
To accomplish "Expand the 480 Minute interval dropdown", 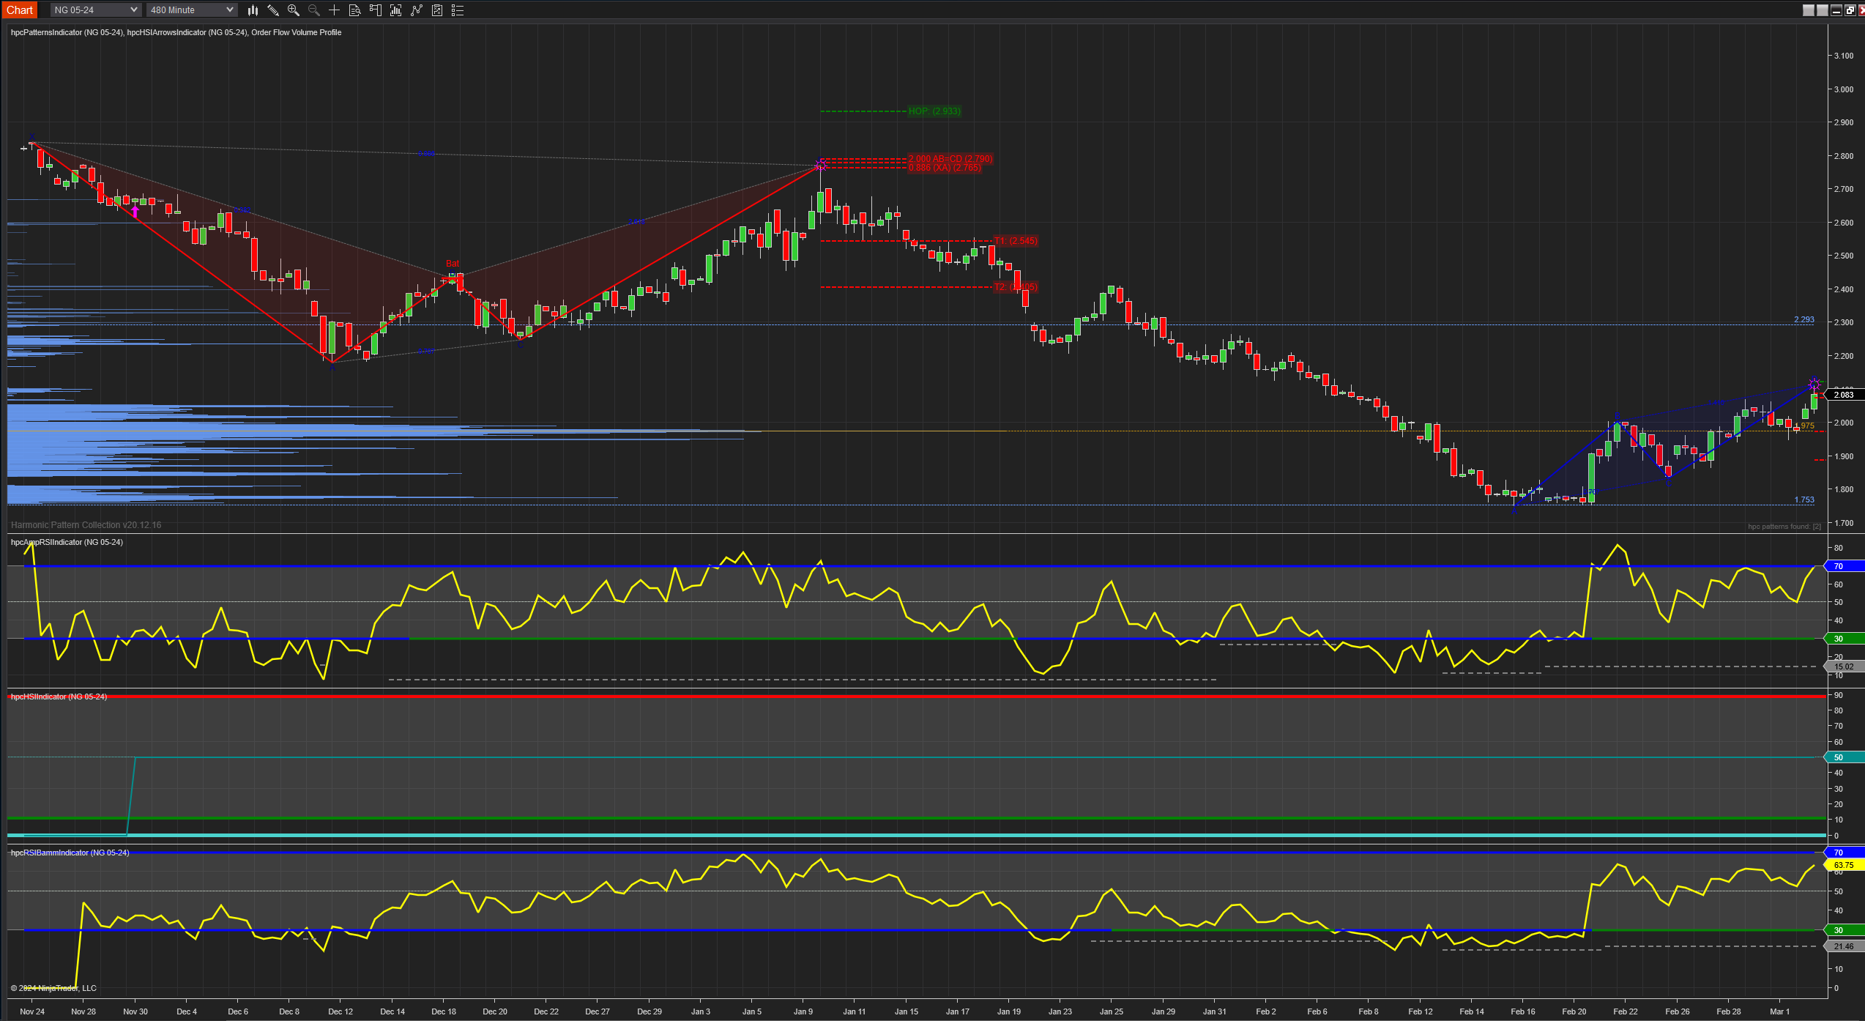I will click(x=192, y=10).
